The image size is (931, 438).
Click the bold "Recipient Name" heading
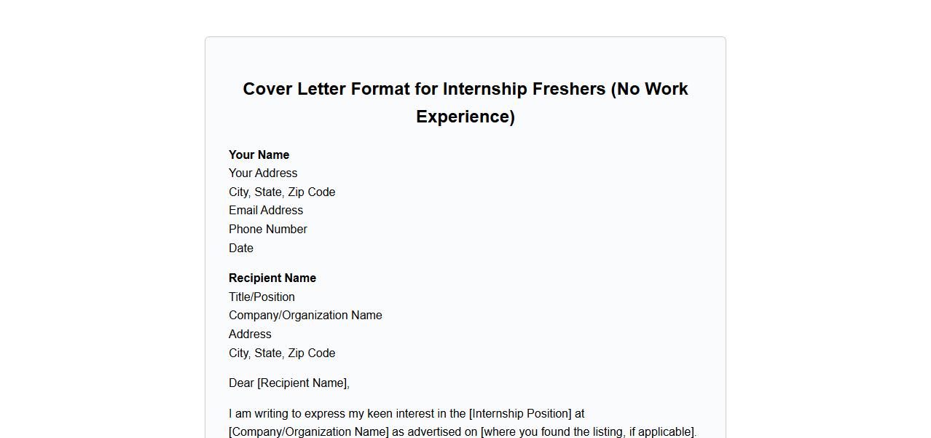tap(272, 278)
